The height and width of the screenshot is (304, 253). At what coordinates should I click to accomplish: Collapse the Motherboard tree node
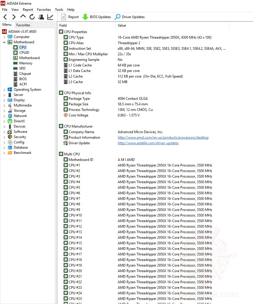[x=4, y=42]
